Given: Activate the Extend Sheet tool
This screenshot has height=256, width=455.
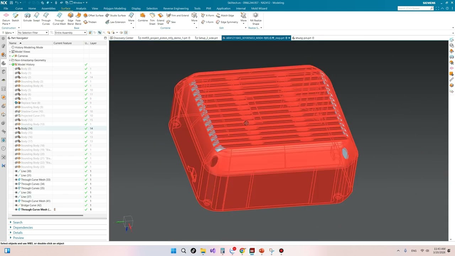Looking at the screenshot, I should click(160, 19).
